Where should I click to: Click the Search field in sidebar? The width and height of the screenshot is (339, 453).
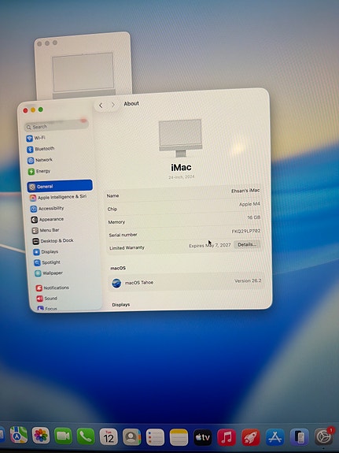click(57, 126)
